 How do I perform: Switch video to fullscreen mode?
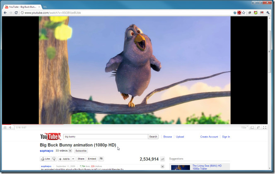tap(265, 127)
